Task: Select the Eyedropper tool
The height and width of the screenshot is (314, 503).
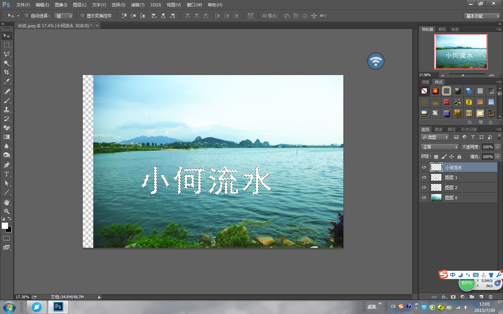Action: 7,82
